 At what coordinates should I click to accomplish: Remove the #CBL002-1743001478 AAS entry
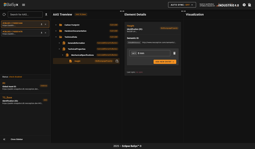click(x=46, y=33)
